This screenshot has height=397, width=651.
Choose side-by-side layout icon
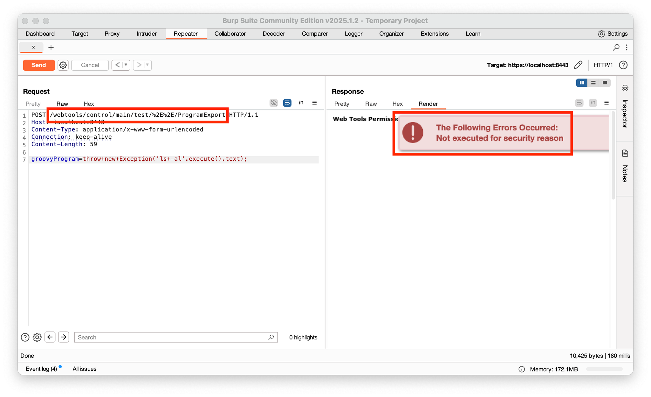(582, 83)
